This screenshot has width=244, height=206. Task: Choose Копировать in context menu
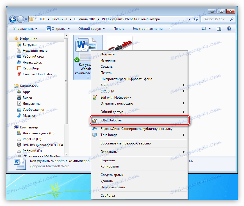[140, 166]
